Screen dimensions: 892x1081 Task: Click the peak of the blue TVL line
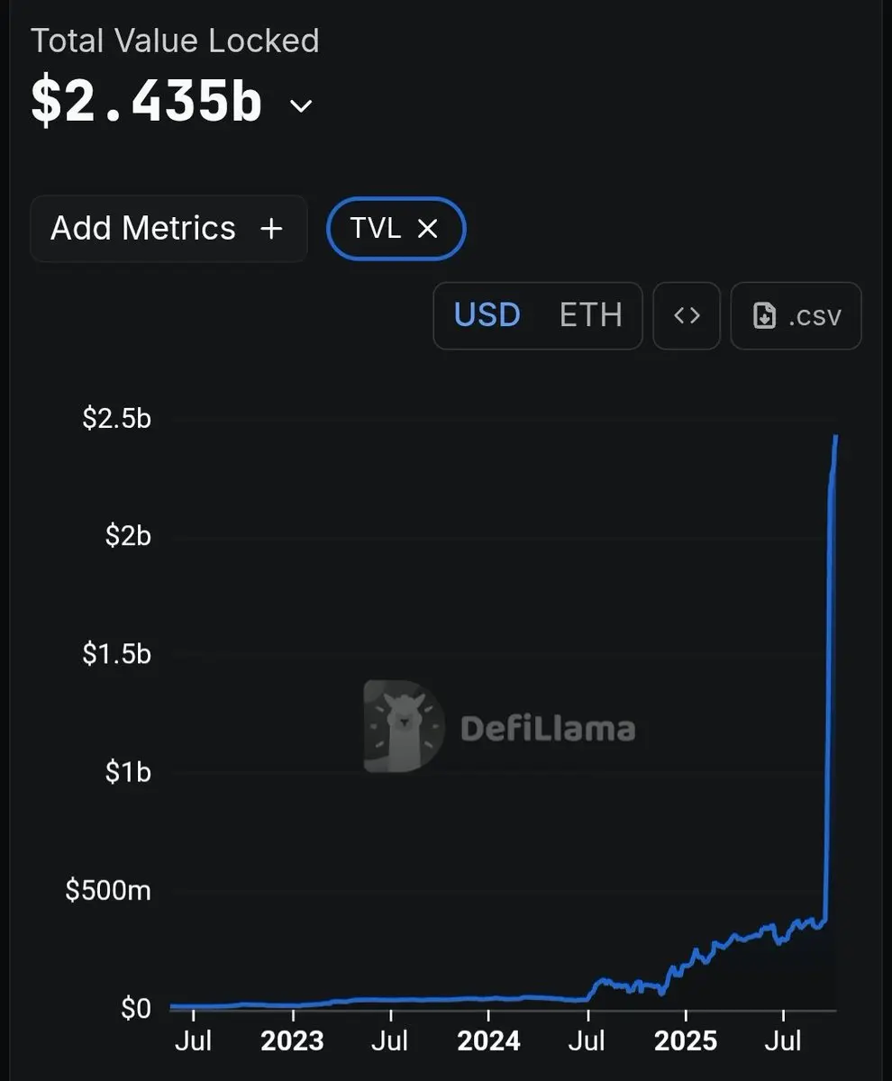click(x=836, y=437)
